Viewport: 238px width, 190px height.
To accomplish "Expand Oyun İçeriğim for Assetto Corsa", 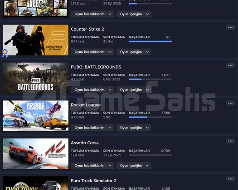I will (x=134, y=166).
